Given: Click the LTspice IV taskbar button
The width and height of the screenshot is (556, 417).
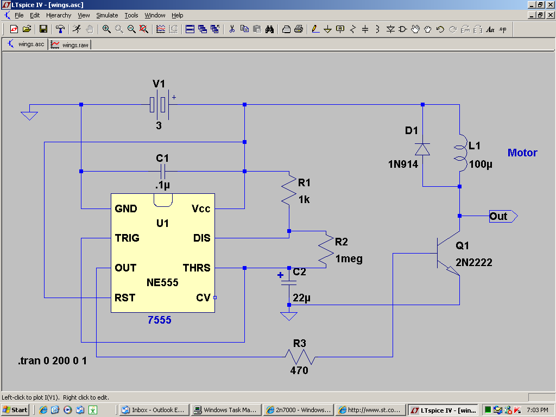Looking at the screenshot, I should tap(443, 410).
